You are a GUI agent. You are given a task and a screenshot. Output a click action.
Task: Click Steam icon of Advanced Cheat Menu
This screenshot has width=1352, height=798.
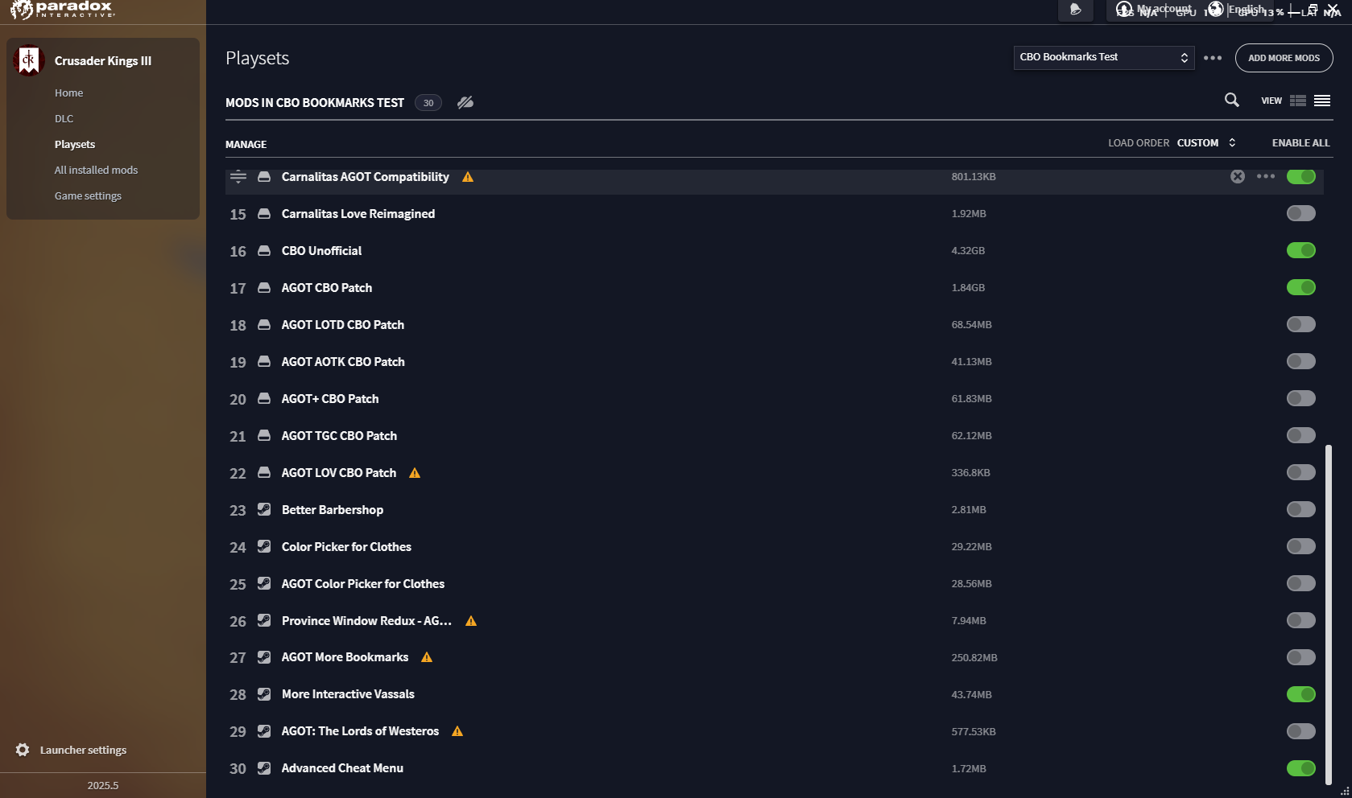point(263,768)
